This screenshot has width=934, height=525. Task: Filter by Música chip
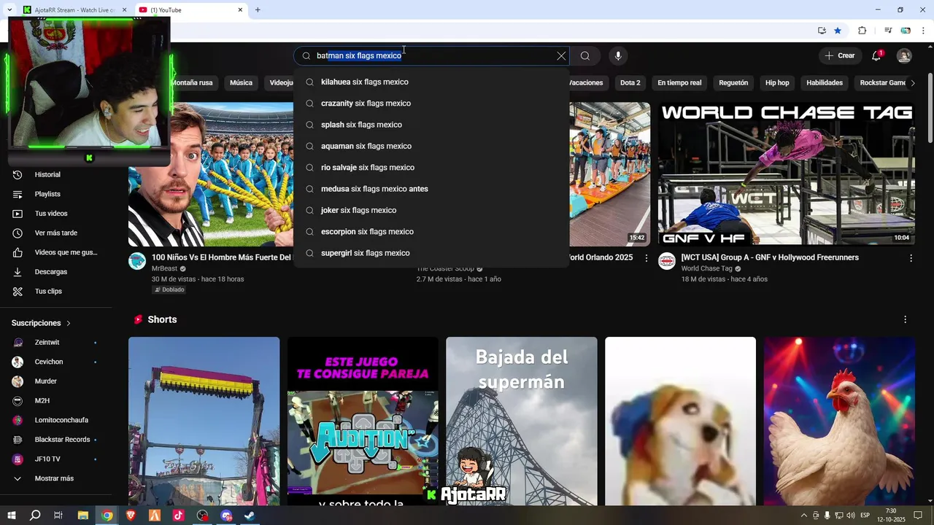point(241,83)
